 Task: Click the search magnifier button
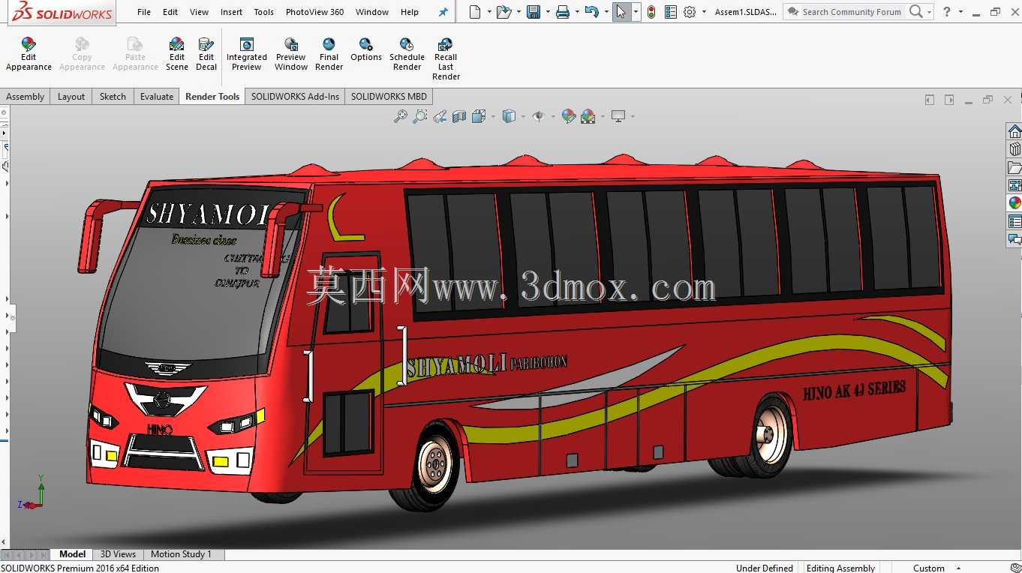coord(915,12)
